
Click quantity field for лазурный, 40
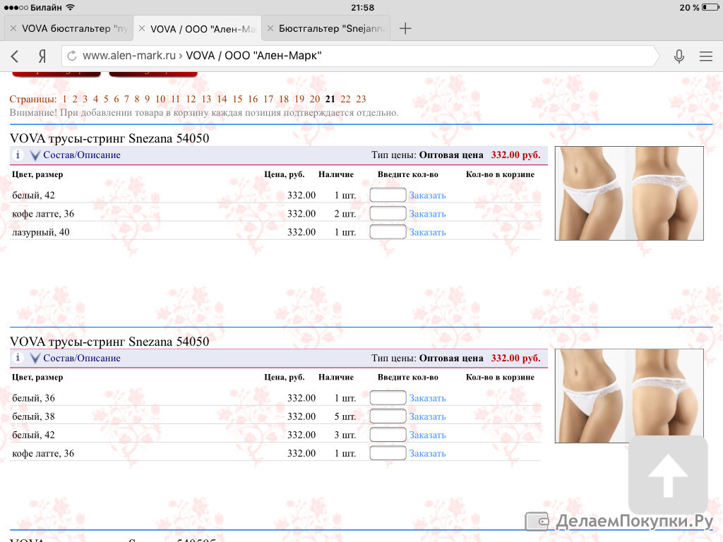tap(388, 231)
